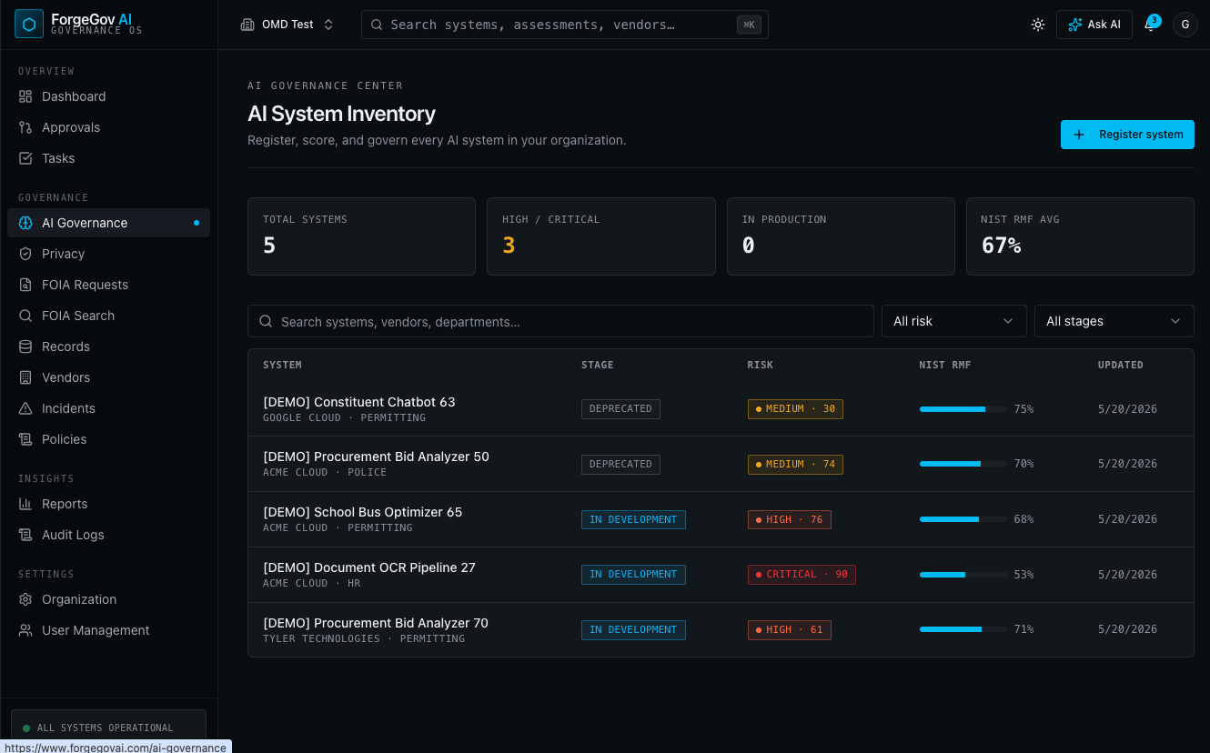1210x753 pixels.
Task: Click the Policies scroll icon
Action: click(x=25, y=439)
